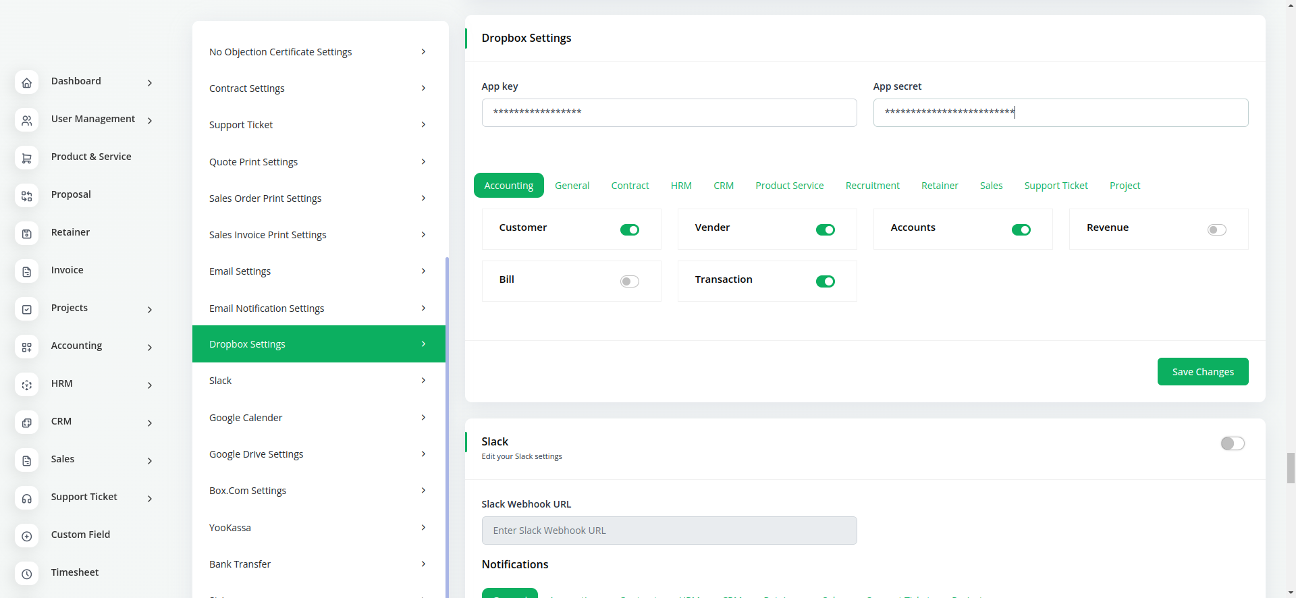
Task: Click the Dropbox App key field
Action: pos(669,113)
